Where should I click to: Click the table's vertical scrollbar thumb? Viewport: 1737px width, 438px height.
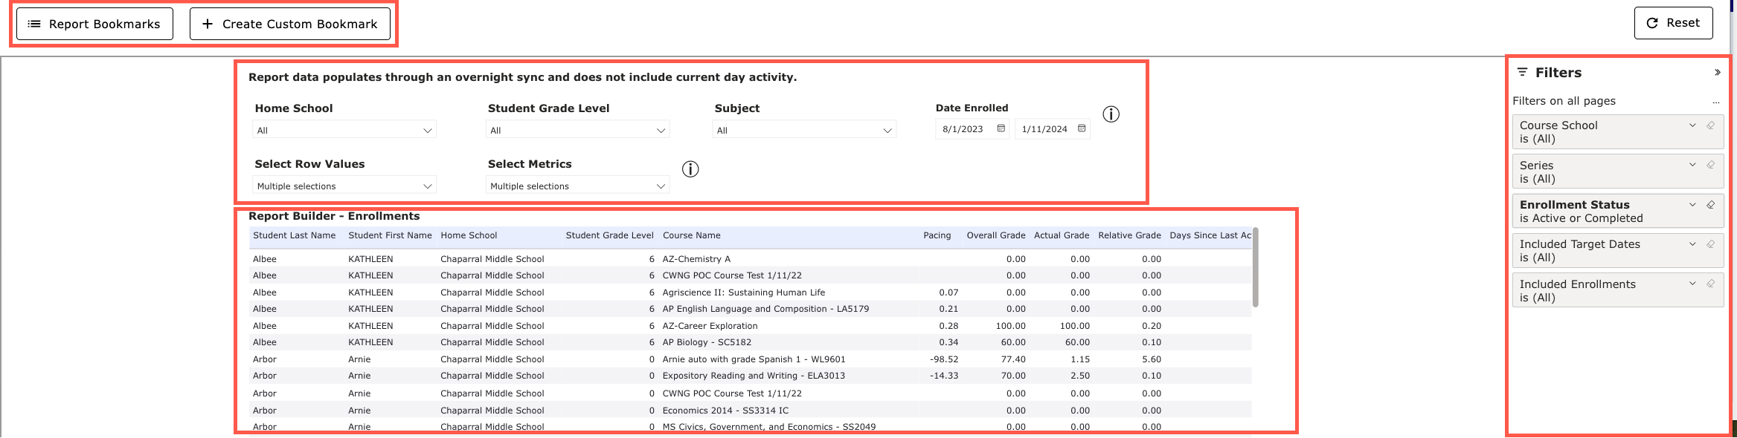click(1256, 267)
